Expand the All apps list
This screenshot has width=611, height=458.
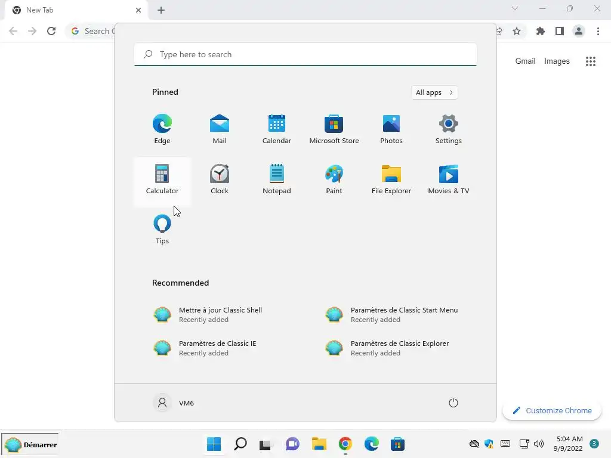pos(434,92)
